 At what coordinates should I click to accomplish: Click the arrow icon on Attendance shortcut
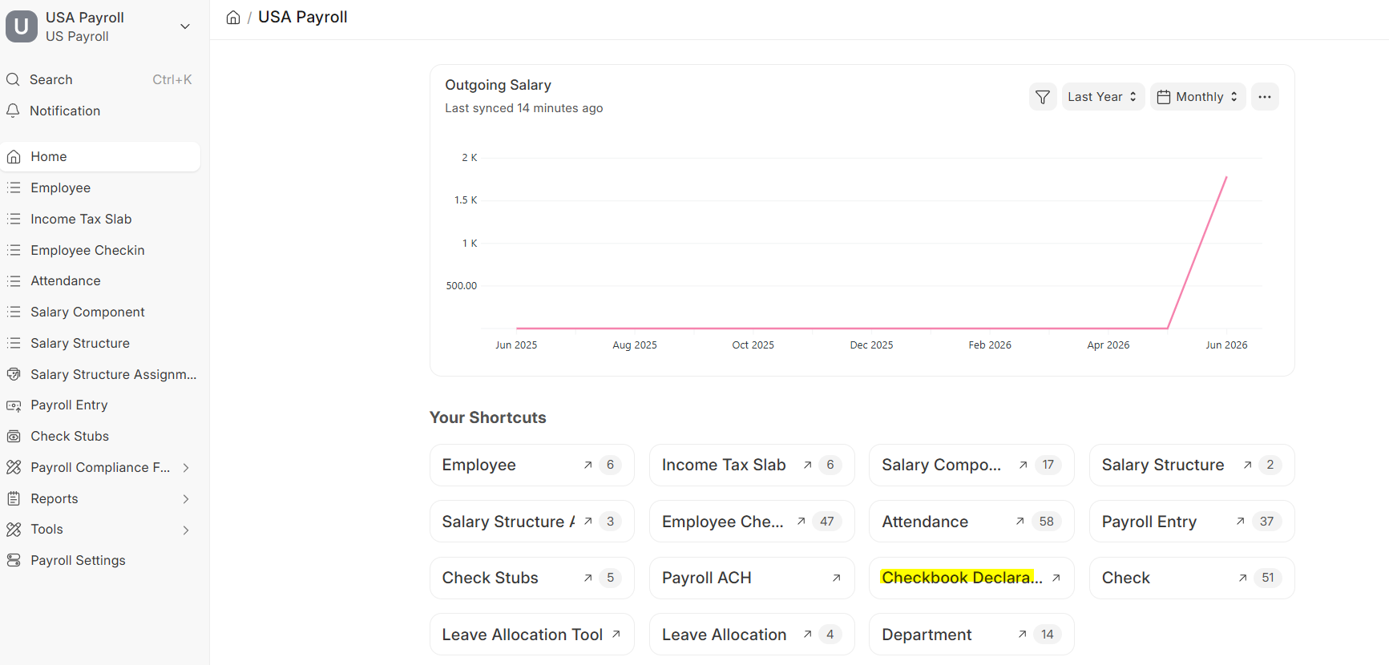point(1020,521)
